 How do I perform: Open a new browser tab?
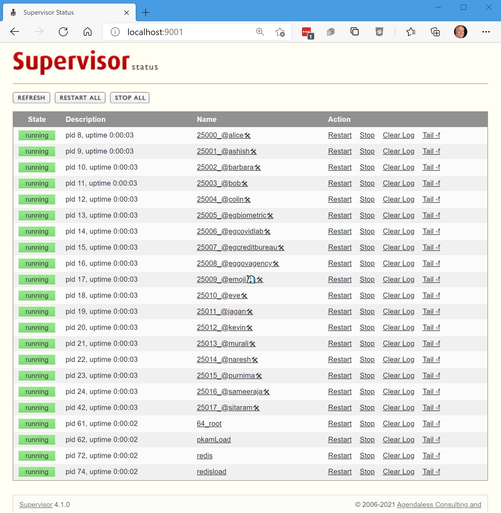tap(145, 12)
